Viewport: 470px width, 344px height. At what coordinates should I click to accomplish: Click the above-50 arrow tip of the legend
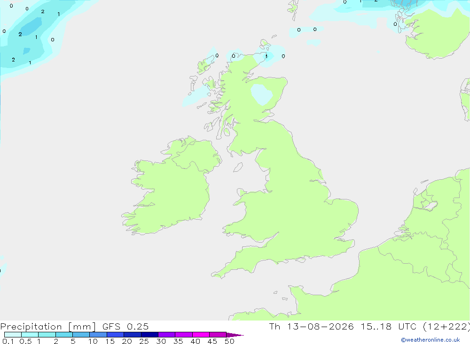coord(235,335)
